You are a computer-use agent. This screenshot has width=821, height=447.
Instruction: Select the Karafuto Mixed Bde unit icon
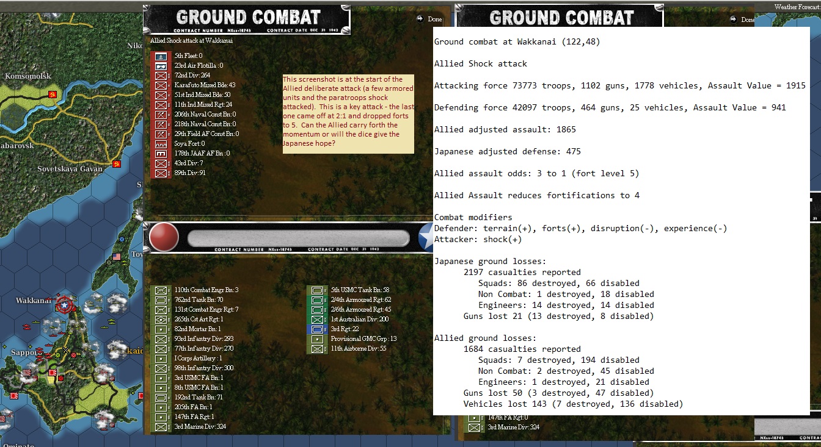(161, 85)
